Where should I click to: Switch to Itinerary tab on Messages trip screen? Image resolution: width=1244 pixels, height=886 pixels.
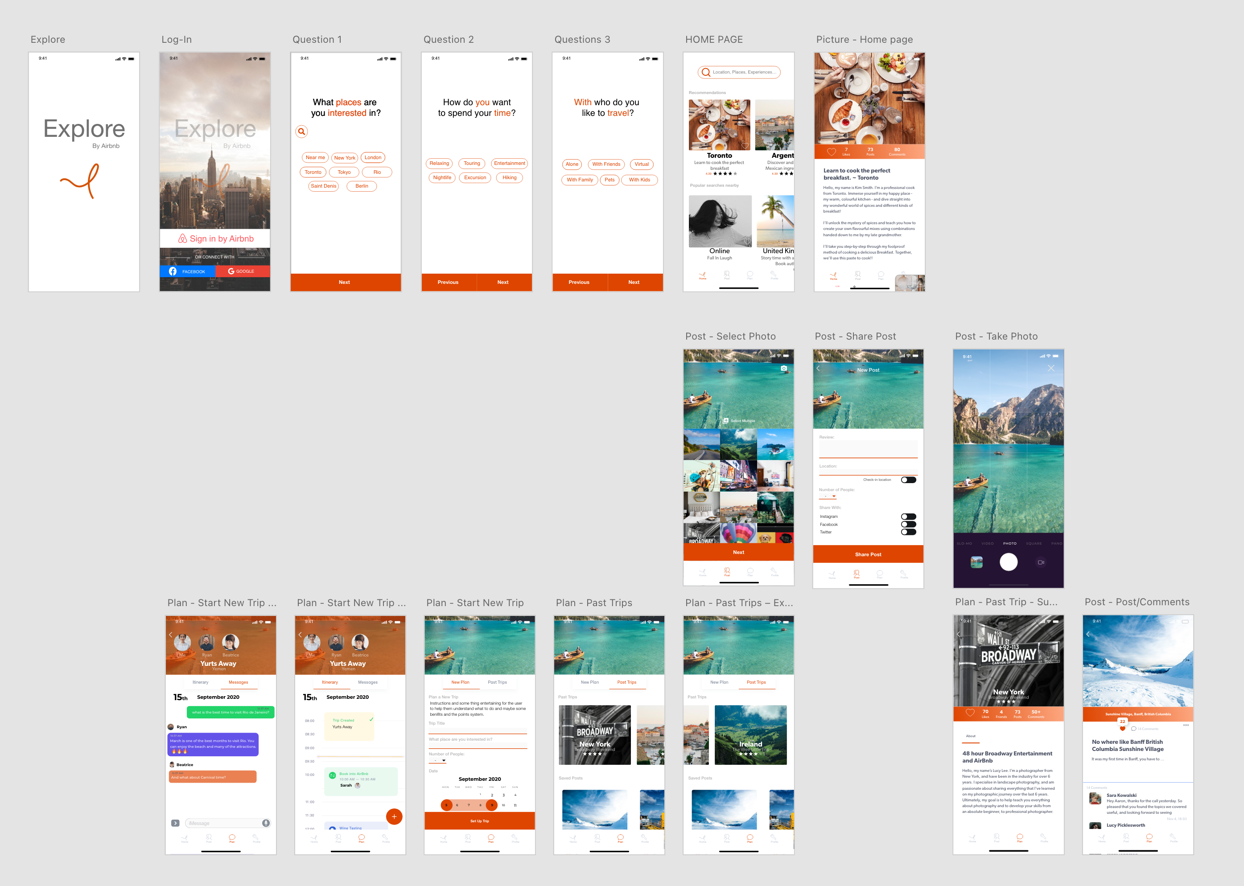(200, 682)
